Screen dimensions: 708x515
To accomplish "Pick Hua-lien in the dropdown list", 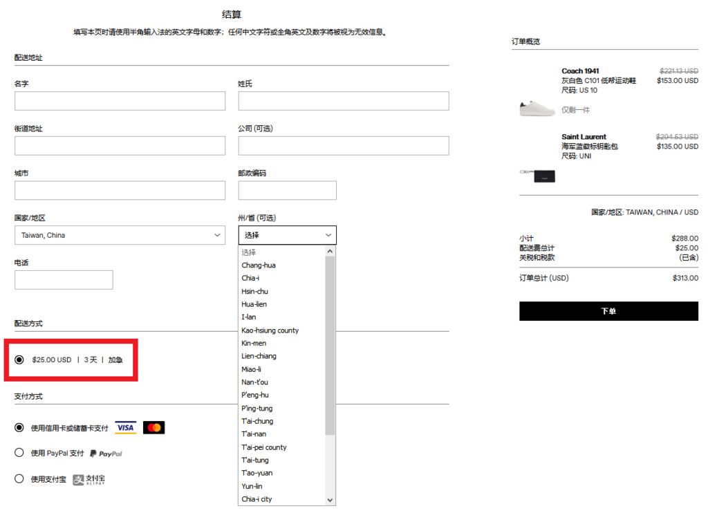I will pos(282,304).
